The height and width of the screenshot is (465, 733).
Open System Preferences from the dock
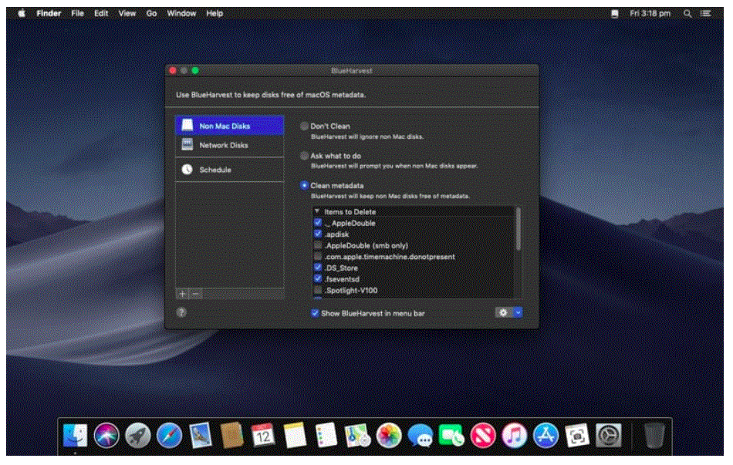point(608,436)
